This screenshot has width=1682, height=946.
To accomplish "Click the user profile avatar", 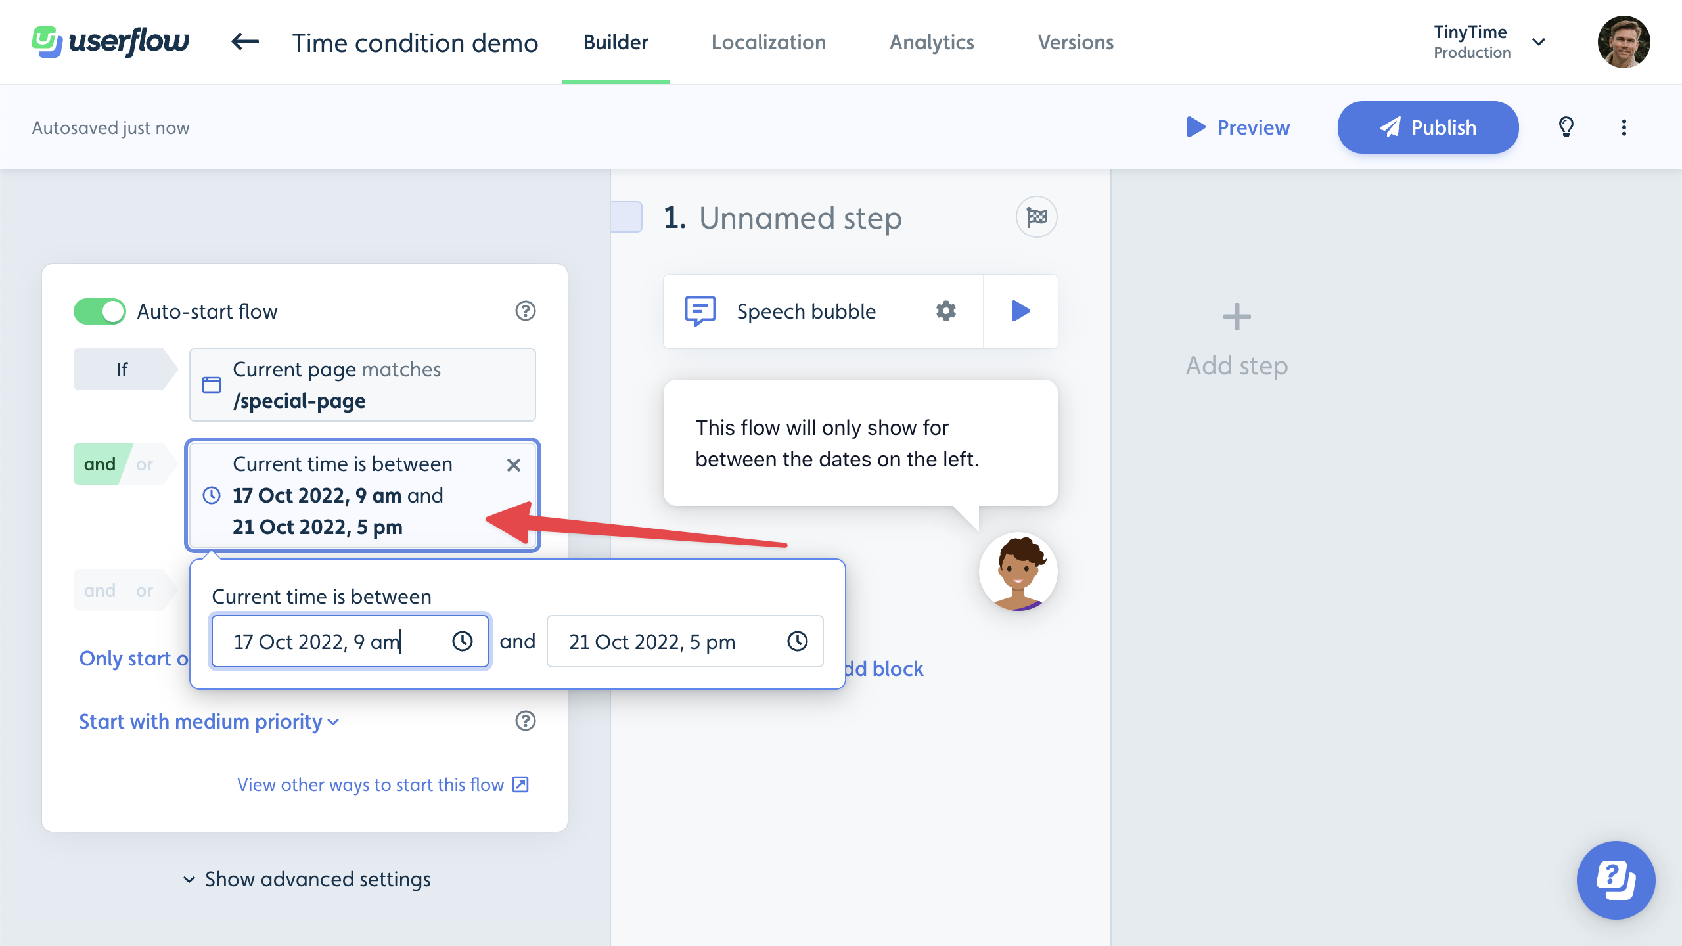I will (x=1624, y=42).
